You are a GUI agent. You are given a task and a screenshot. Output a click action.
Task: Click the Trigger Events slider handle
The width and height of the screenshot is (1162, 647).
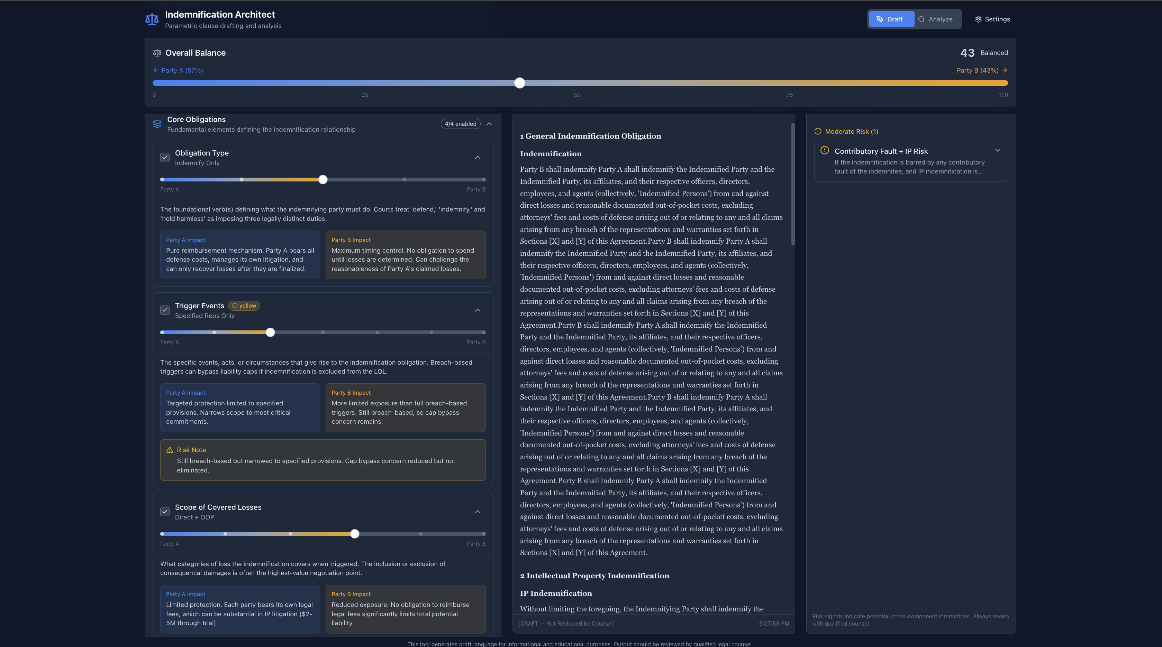click(x=270, y=332)
